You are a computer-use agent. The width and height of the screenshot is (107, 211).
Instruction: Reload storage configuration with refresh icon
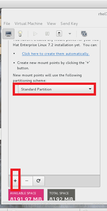39,181
